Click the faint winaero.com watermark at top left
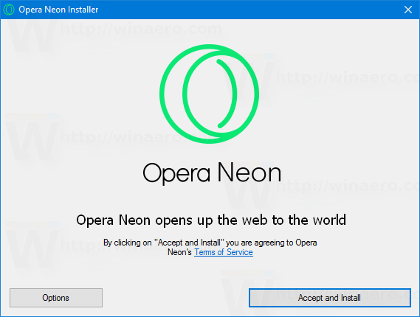 pyautogui.click(x=141, y=29)
